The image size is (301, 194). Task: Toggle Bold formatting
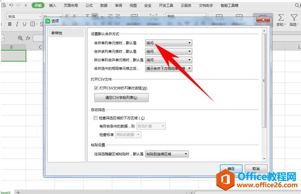9,24
